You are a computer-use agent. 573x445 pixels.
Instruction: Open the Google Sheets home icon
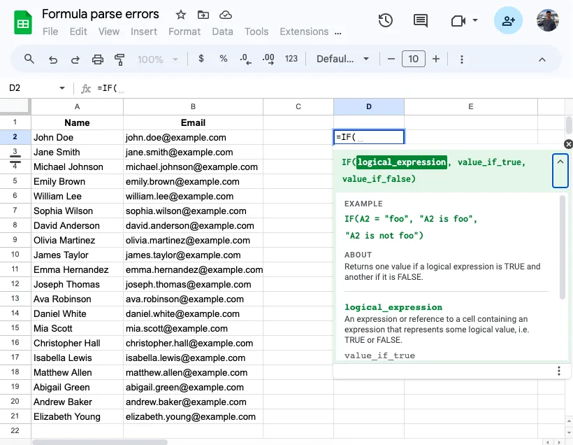22,22
